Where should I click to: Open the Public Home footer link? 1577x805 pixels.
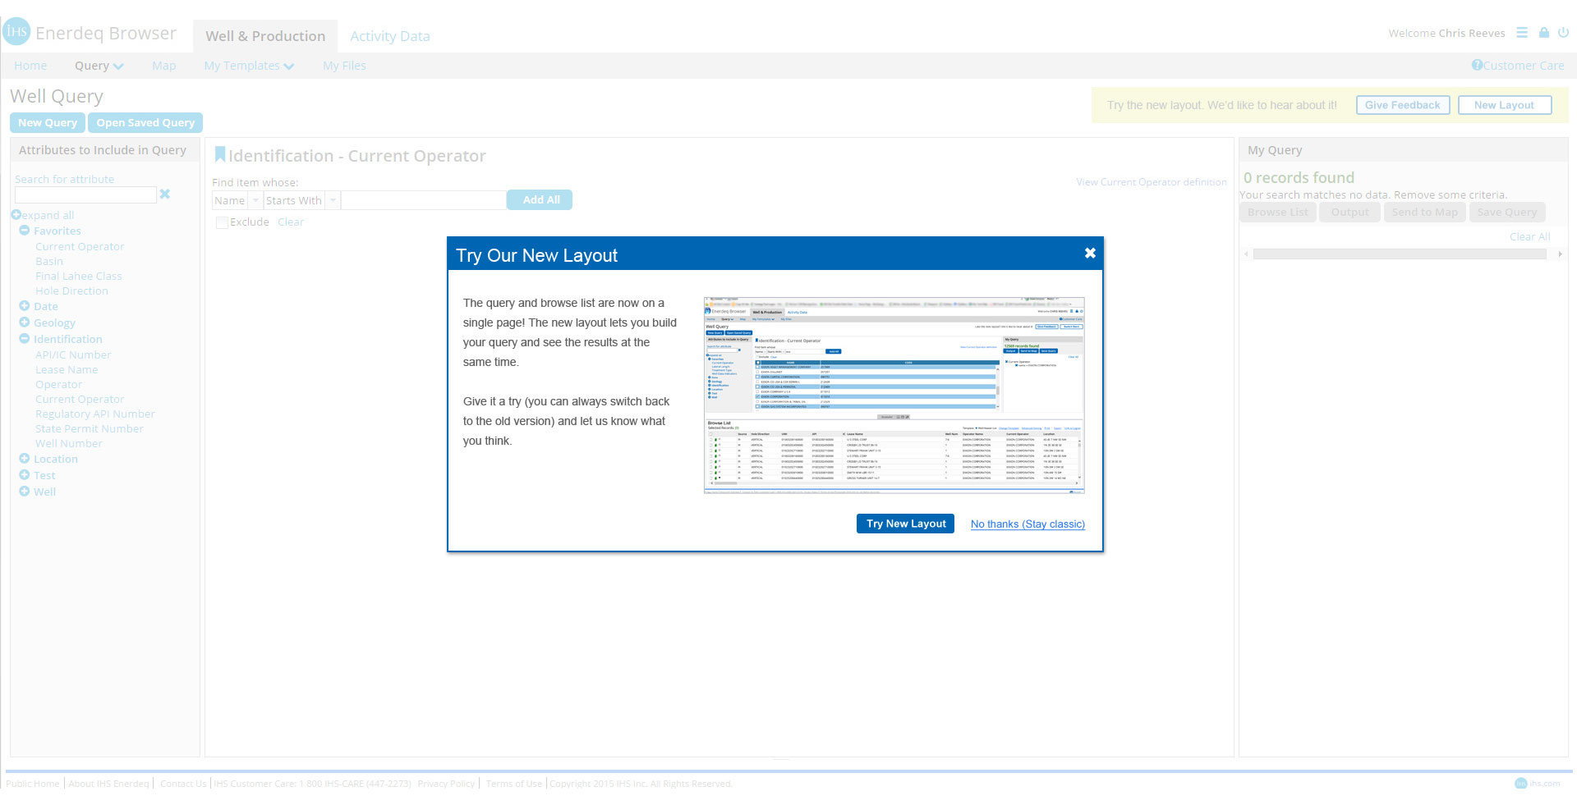[33, 784]
